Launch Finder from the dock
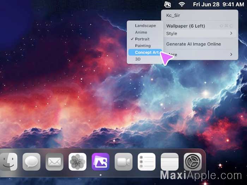The height and width of the screenshot is (185, 247). (x=9, y=162)
